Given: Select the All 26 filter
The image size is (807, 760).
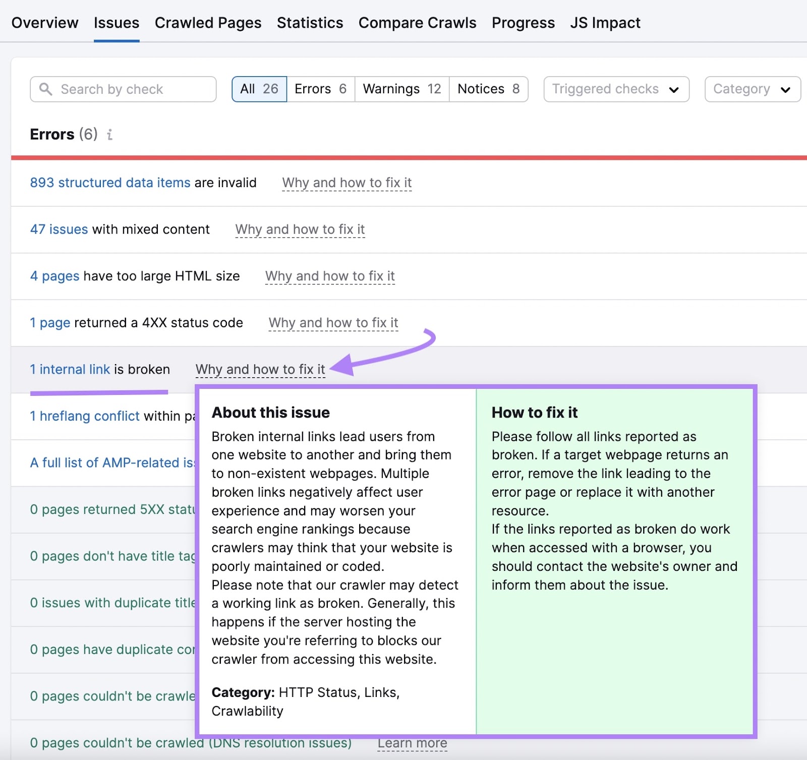Looking at the screenshot, I should (x=259, y=89).
